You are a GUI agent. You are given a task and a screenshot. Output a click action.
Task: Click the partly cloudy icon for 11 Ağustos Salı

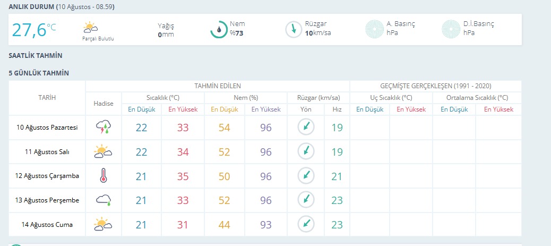tap(103, 151)
